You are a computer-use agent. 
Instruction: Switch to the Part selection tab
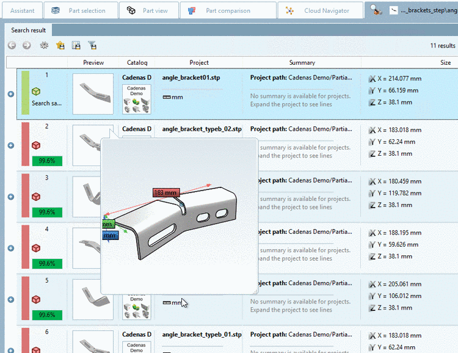tap(79, 10)
